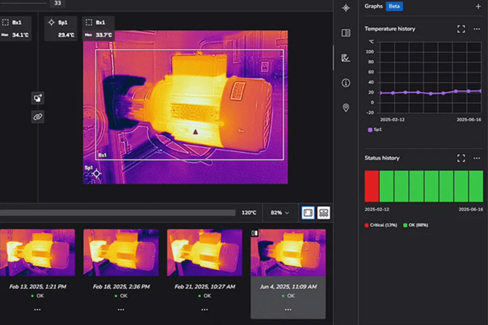This screenshot has width=488, height=325.
Task: Expand Temperature history to fullscreen view
Action: pyautogui.click(x=461, y=29)
